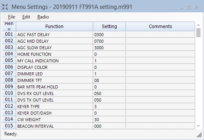Click the DISPLAY COLOR setting cell

109,67
